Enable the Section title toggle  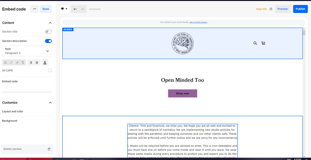pos(48,32)
